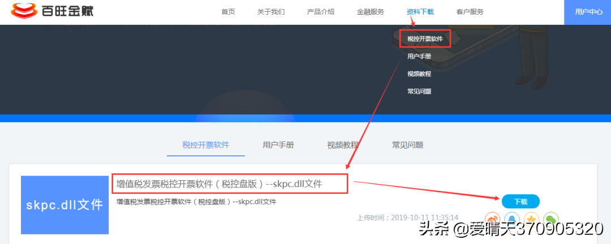Screen dimensions: 611x244
Task: Open the 增值税发票税控开票软件 title link
Action: (220, 184)
